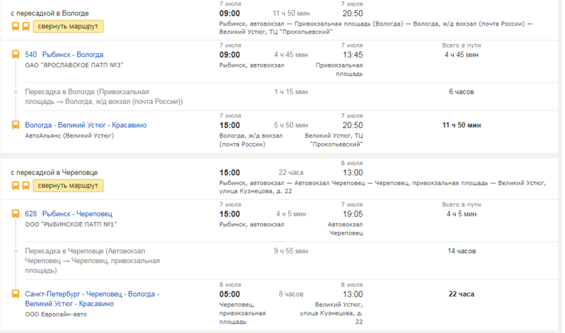Click transfer dot marker beside Пересадка в Череповце
This screenshot has width=565, height=333.
pos(15,251)
